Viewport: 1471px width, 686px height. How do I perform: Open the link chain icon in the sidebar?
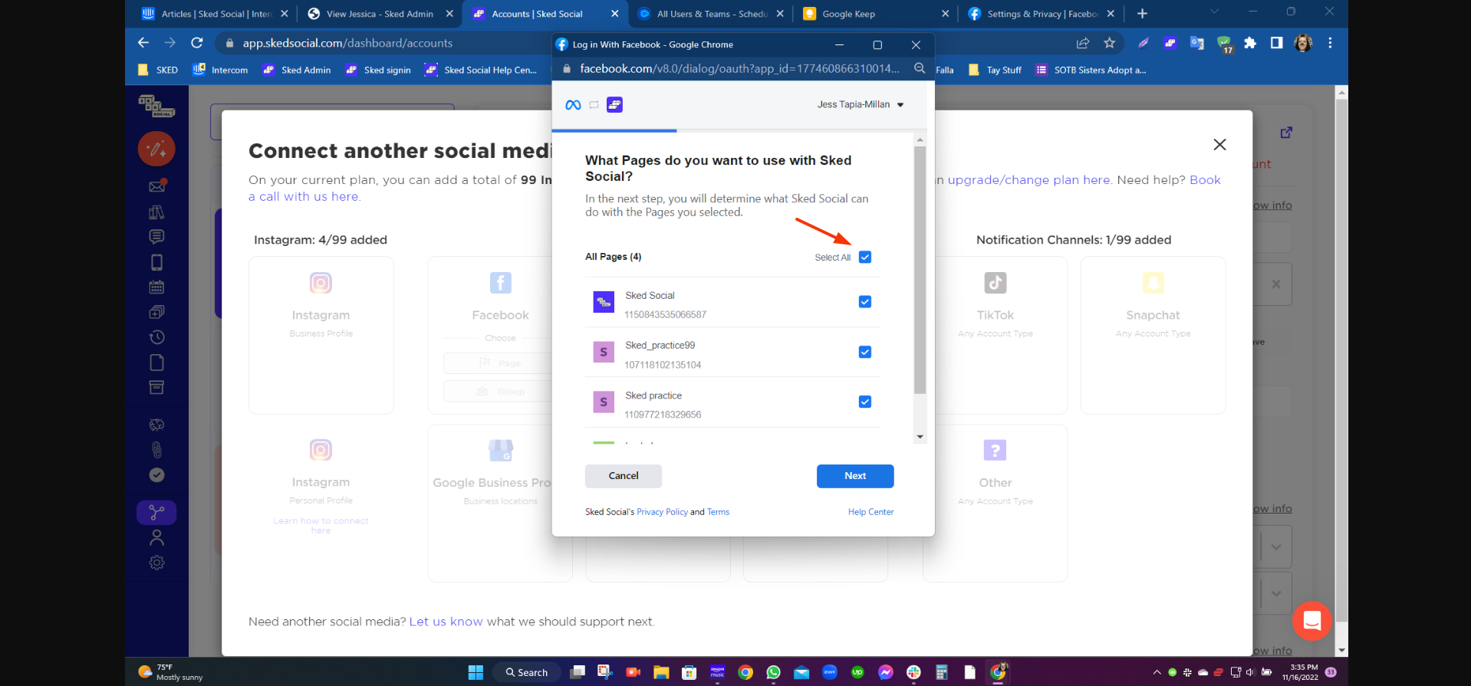click(x=156, y=450)
